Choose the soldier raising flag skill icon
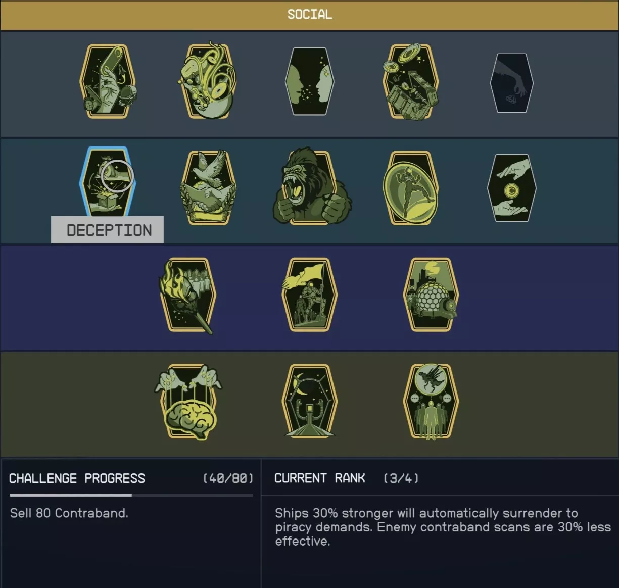This screenshot has height=588, width=619. tap(309, 295)
